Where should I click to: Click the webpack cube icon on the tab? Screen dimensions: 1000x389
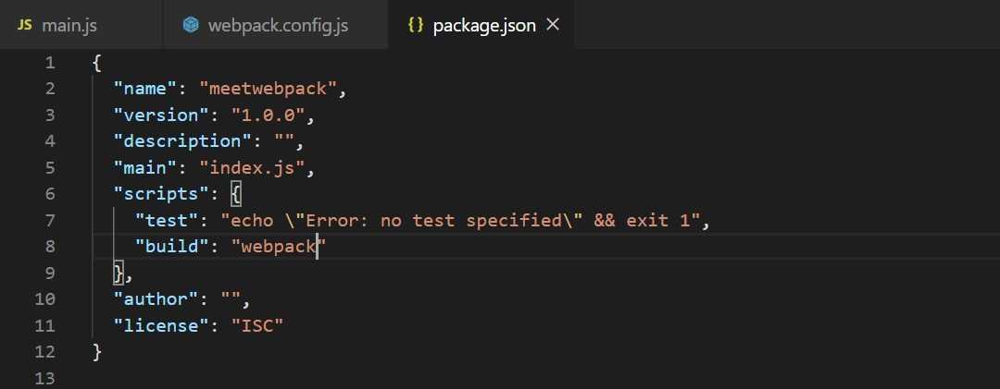click(191, 25)
